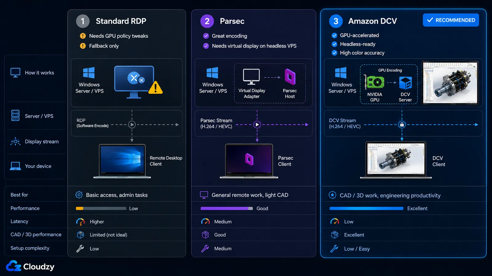Click the check mark beside Headless-ready
The width and height of the screenshot is (492, 276).
coord(335,44)
